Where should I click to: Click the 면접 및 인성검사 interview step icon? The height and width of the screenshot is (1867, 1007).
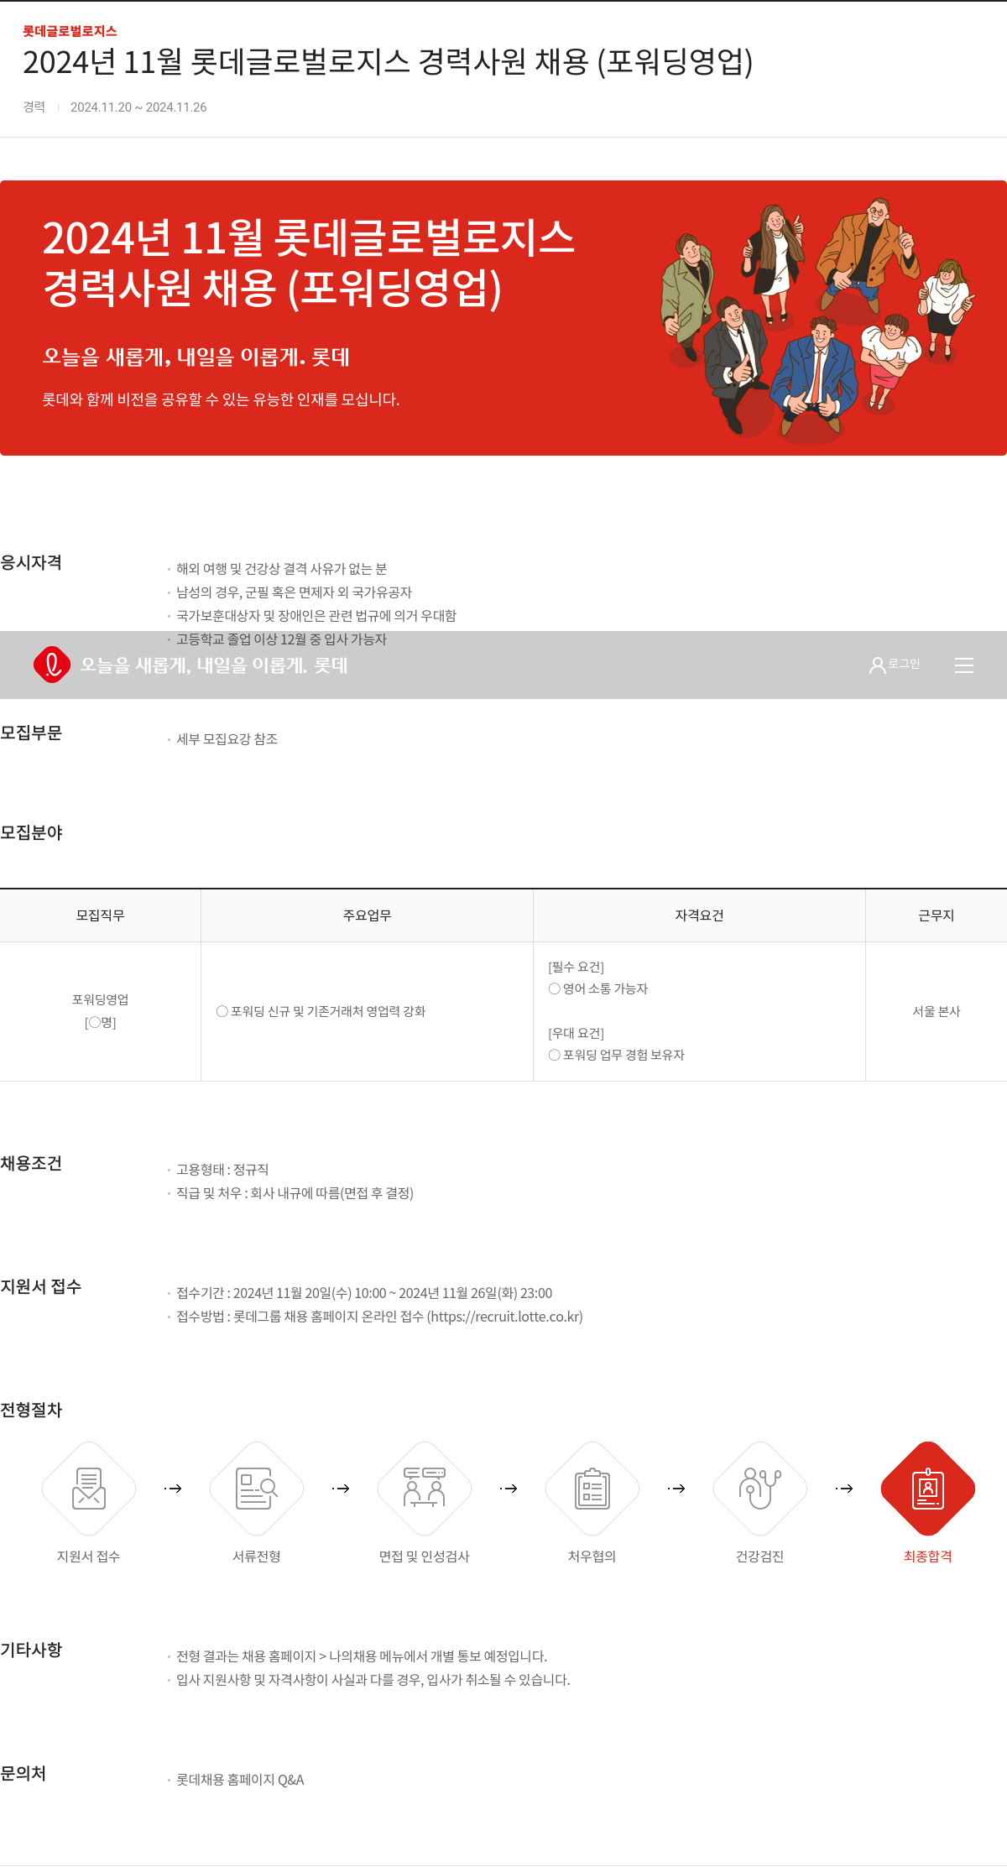pos(425,1489)
